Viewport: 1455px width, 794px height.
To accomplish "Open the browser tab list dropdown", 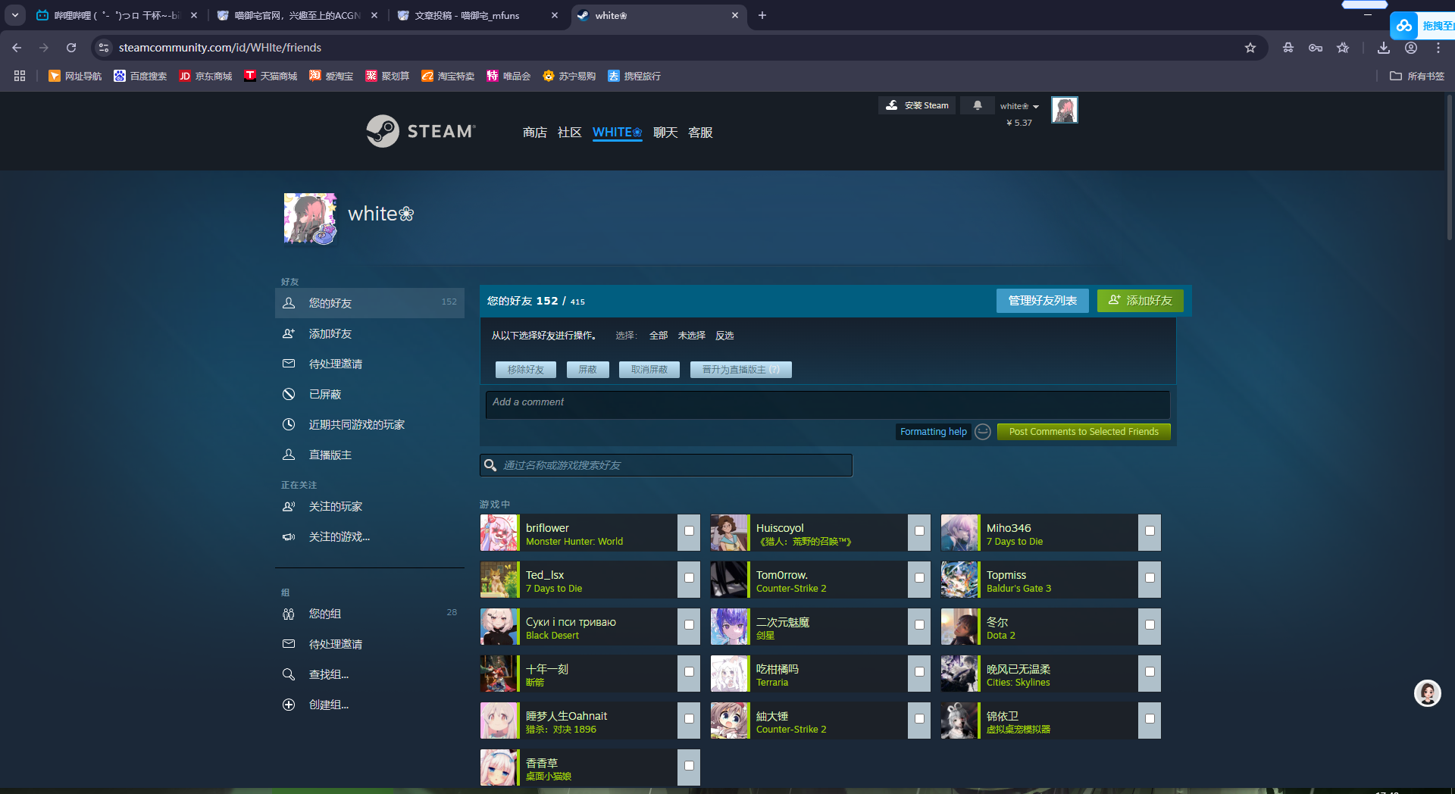I will tap(15, 15).
